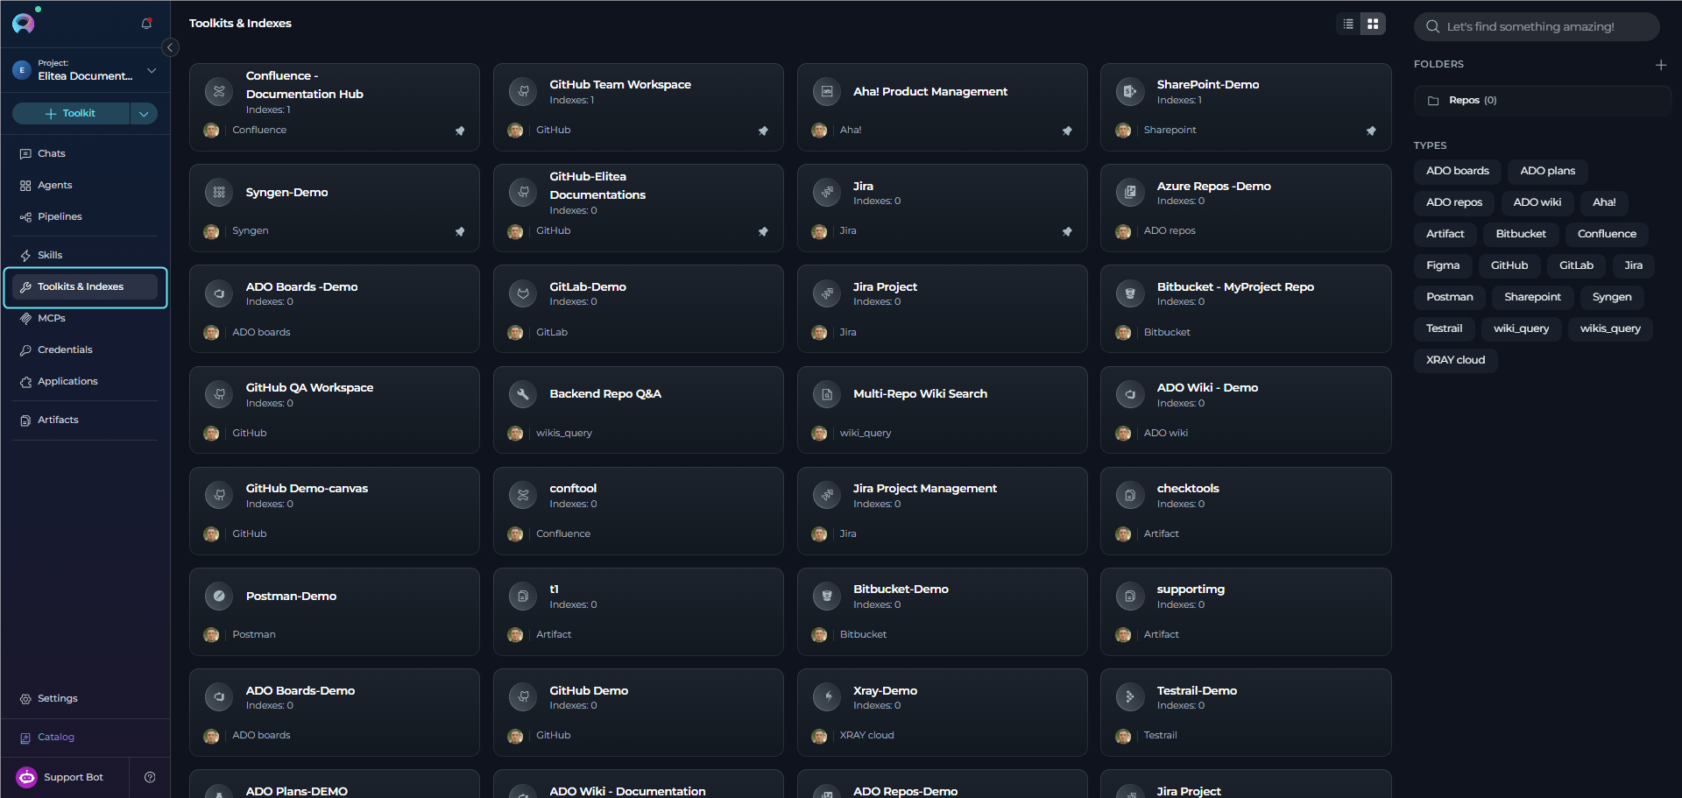The width and height of the screenshot is (1682, 798).
Task: Unpin the Aha! Product Management card
Action: (x=1067, y=131)
